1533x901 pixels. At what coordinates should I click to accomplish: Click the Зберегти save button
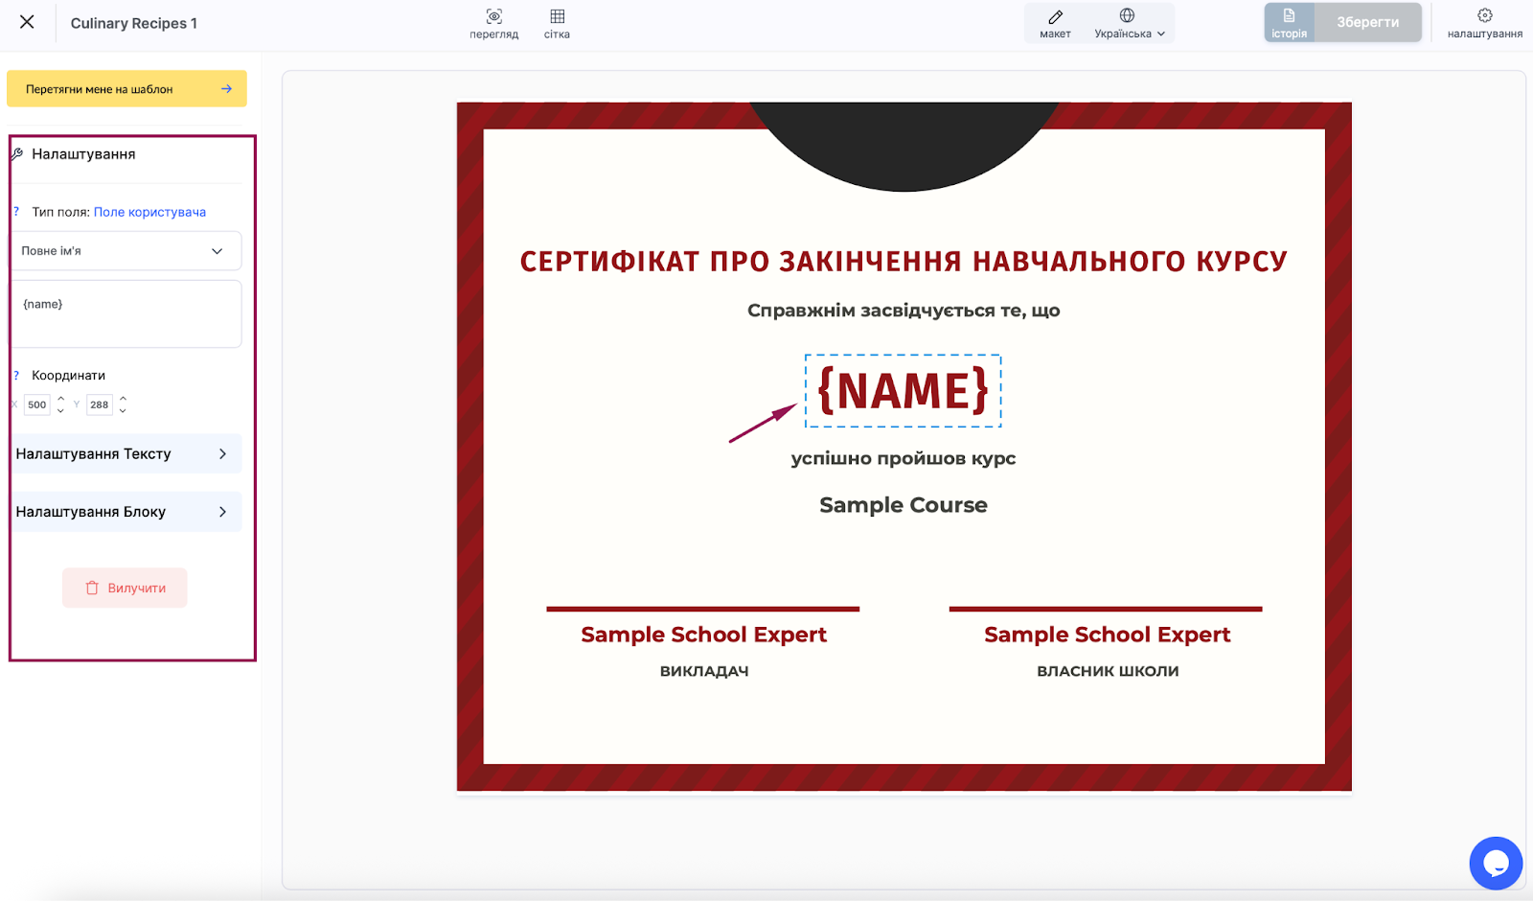pos(1367,23)
